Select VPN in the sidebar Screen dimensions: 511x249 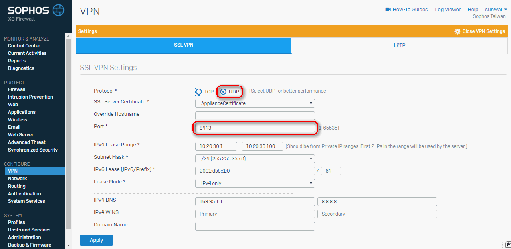click(x=35, y=171)
